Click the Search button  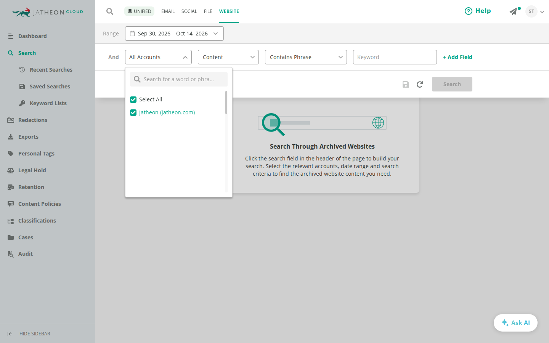(x=452, y=84)
